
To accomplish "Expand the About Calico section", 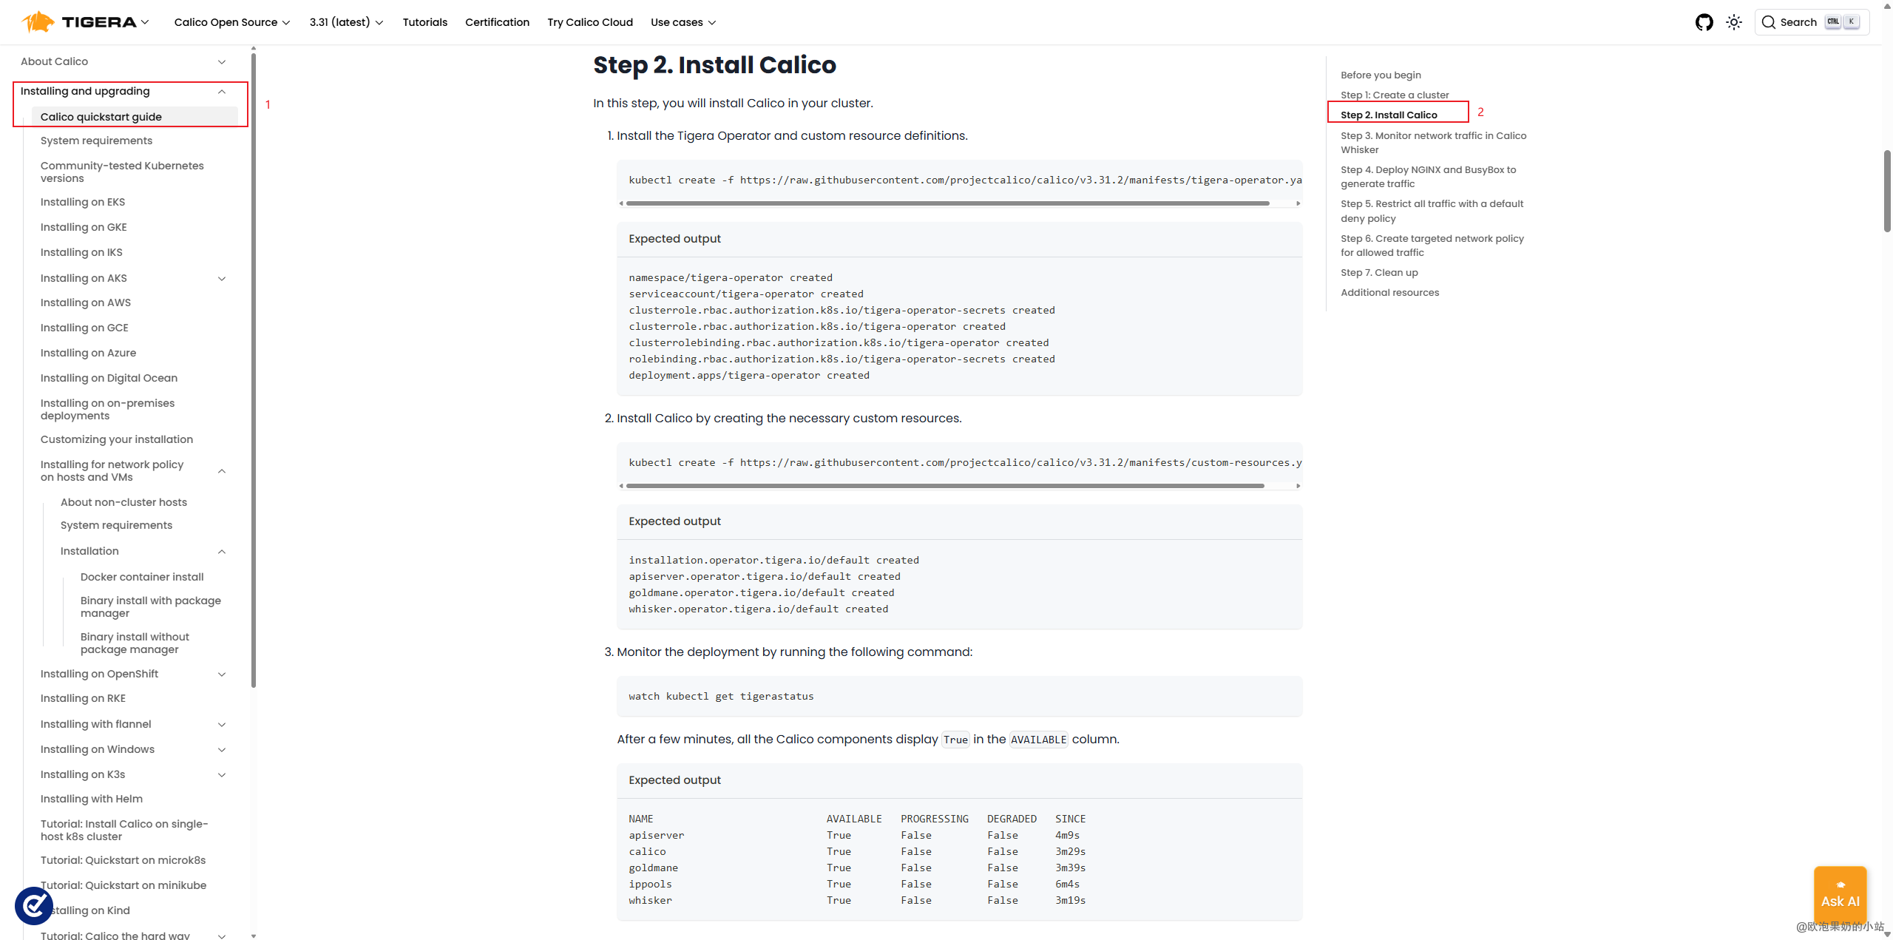I will (x=222, y=62).
